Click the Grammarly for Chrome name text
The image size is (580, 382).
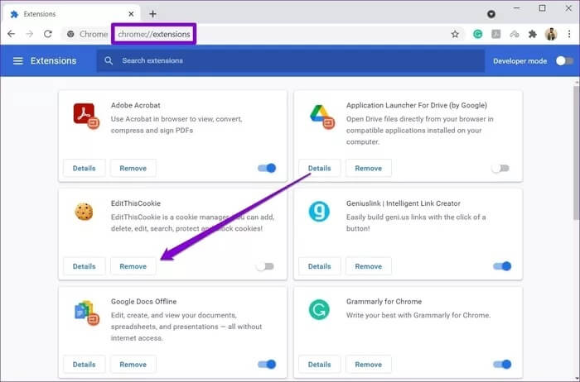[x=384, y=302]
